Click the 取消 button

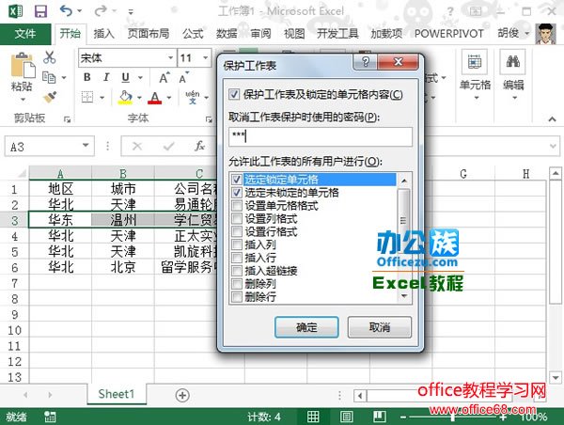click(x=380, y=327)
